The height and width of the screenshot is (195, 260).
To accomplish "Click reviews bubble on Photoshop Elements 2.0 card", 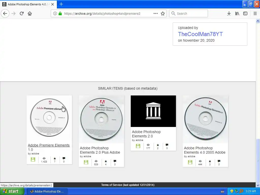I will (x=167, y=145).
